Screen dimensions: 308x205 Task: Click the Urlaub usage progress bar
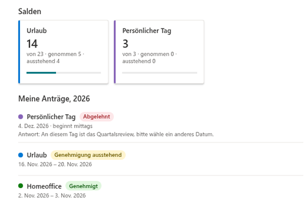click(63, 73)
